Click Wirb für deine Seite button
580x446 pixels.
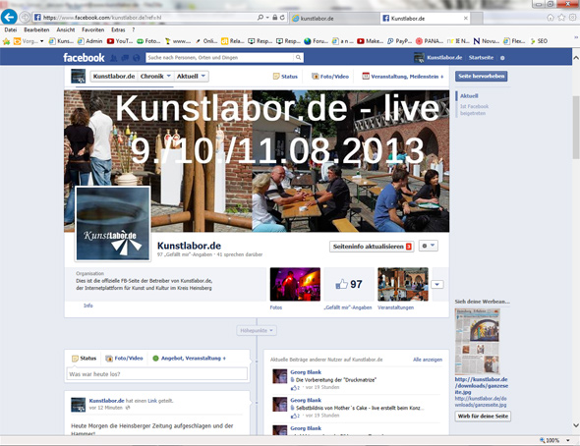click(483, 417)
